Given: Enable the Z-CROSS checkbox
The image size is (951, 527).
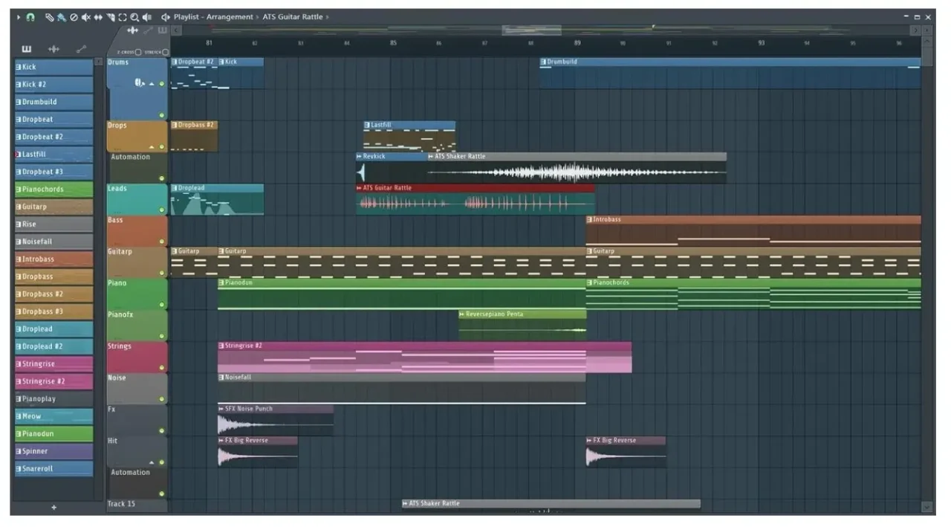Looking at the screenshot, I should click(x=138, y=52).
